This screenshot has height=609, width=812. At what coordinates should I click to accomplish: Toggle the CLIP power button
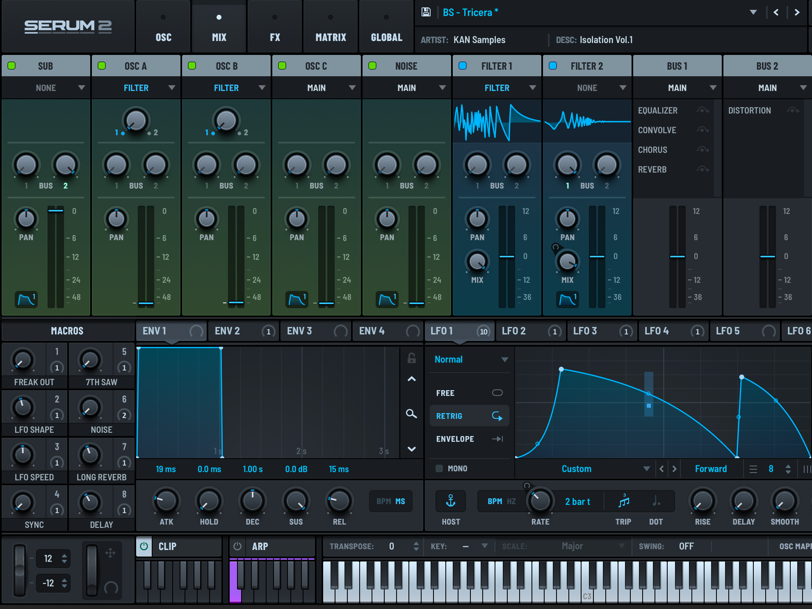point(144,546)
